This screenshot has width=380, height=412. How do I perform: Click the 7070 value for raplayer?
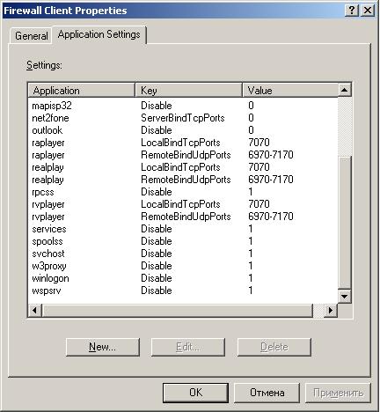pos(259,143)
